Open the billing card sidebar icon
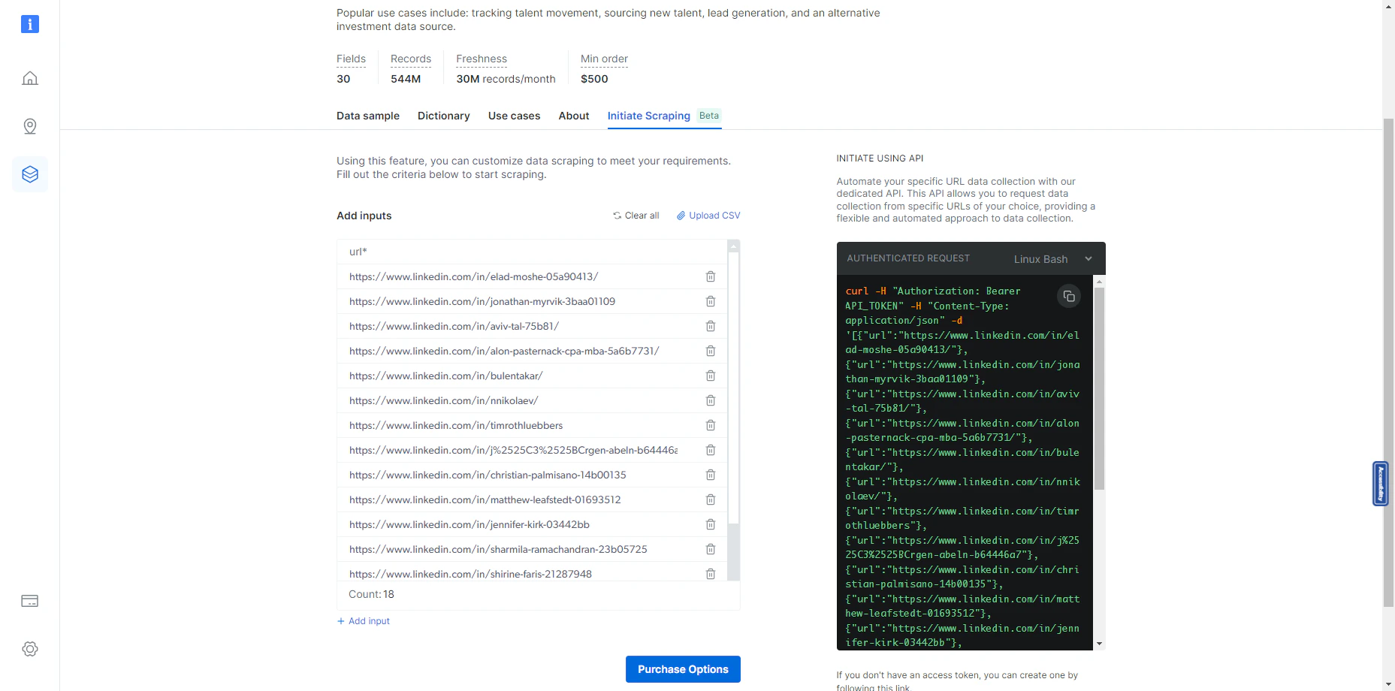Viewport: 1395px width, 691px height. pos(30,601)
